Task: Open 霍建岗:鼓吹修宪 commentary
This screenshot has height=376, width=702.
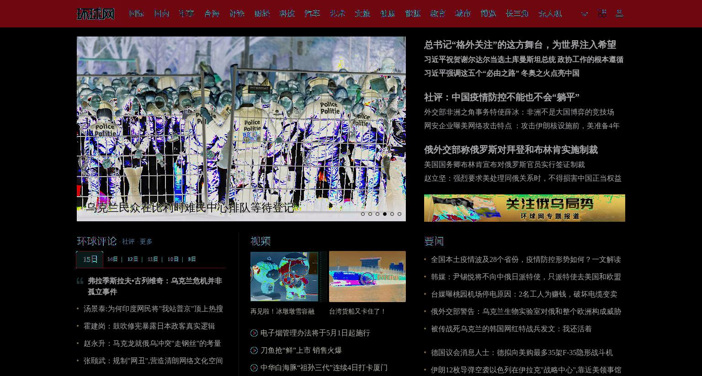Action: point(149,326)
